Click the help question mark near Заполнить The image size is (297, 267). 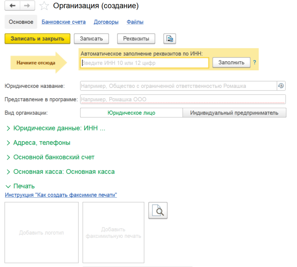(255, 62)
